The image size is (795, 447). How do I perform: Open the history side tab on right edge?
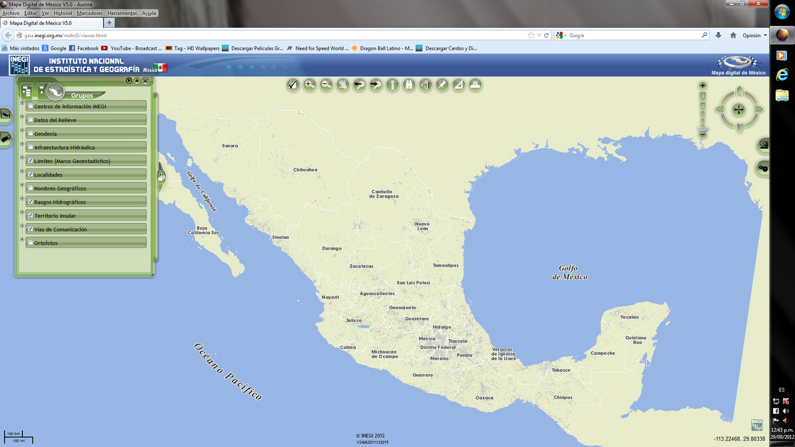pyautogui.click(x=763, y=145)
